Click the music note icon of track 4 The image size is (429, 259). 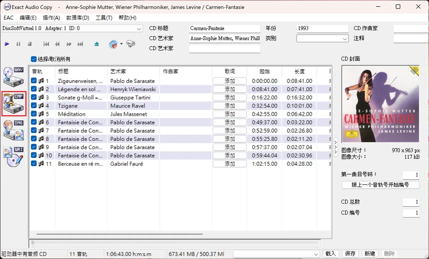pyautogui.click(x=41, y=106)
